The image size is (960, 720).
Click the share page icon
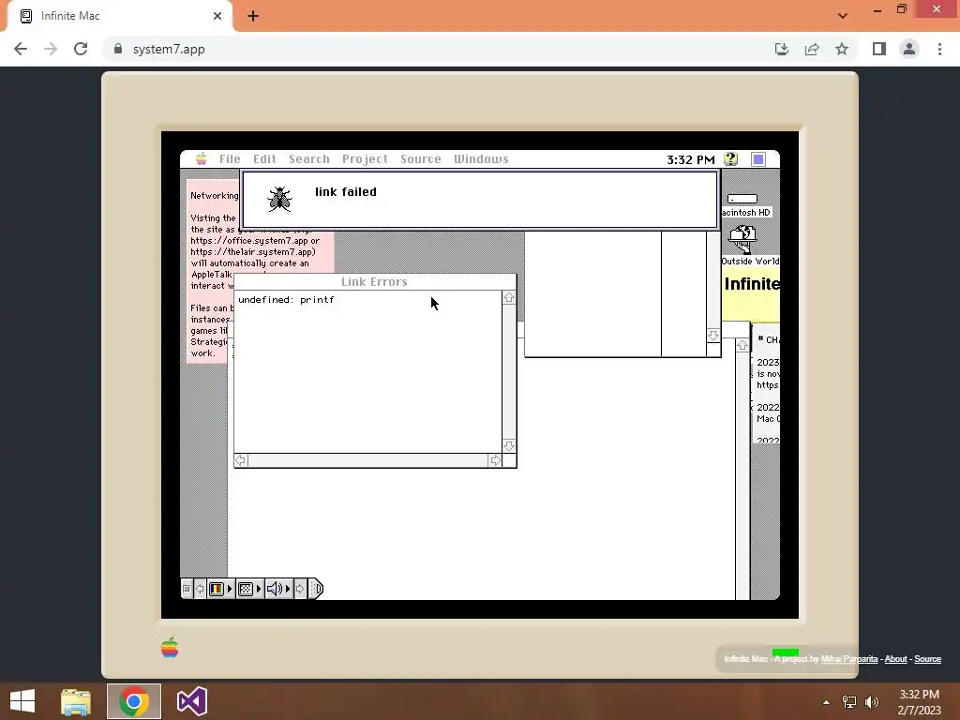tap(812, 49)
